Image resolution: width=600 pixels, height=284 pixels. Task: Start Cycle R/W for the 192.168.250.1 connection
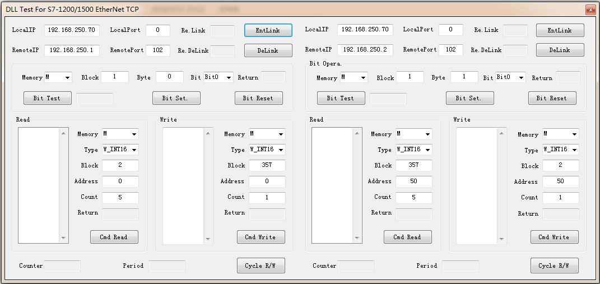pyautogui.click(x=261, y=266)
